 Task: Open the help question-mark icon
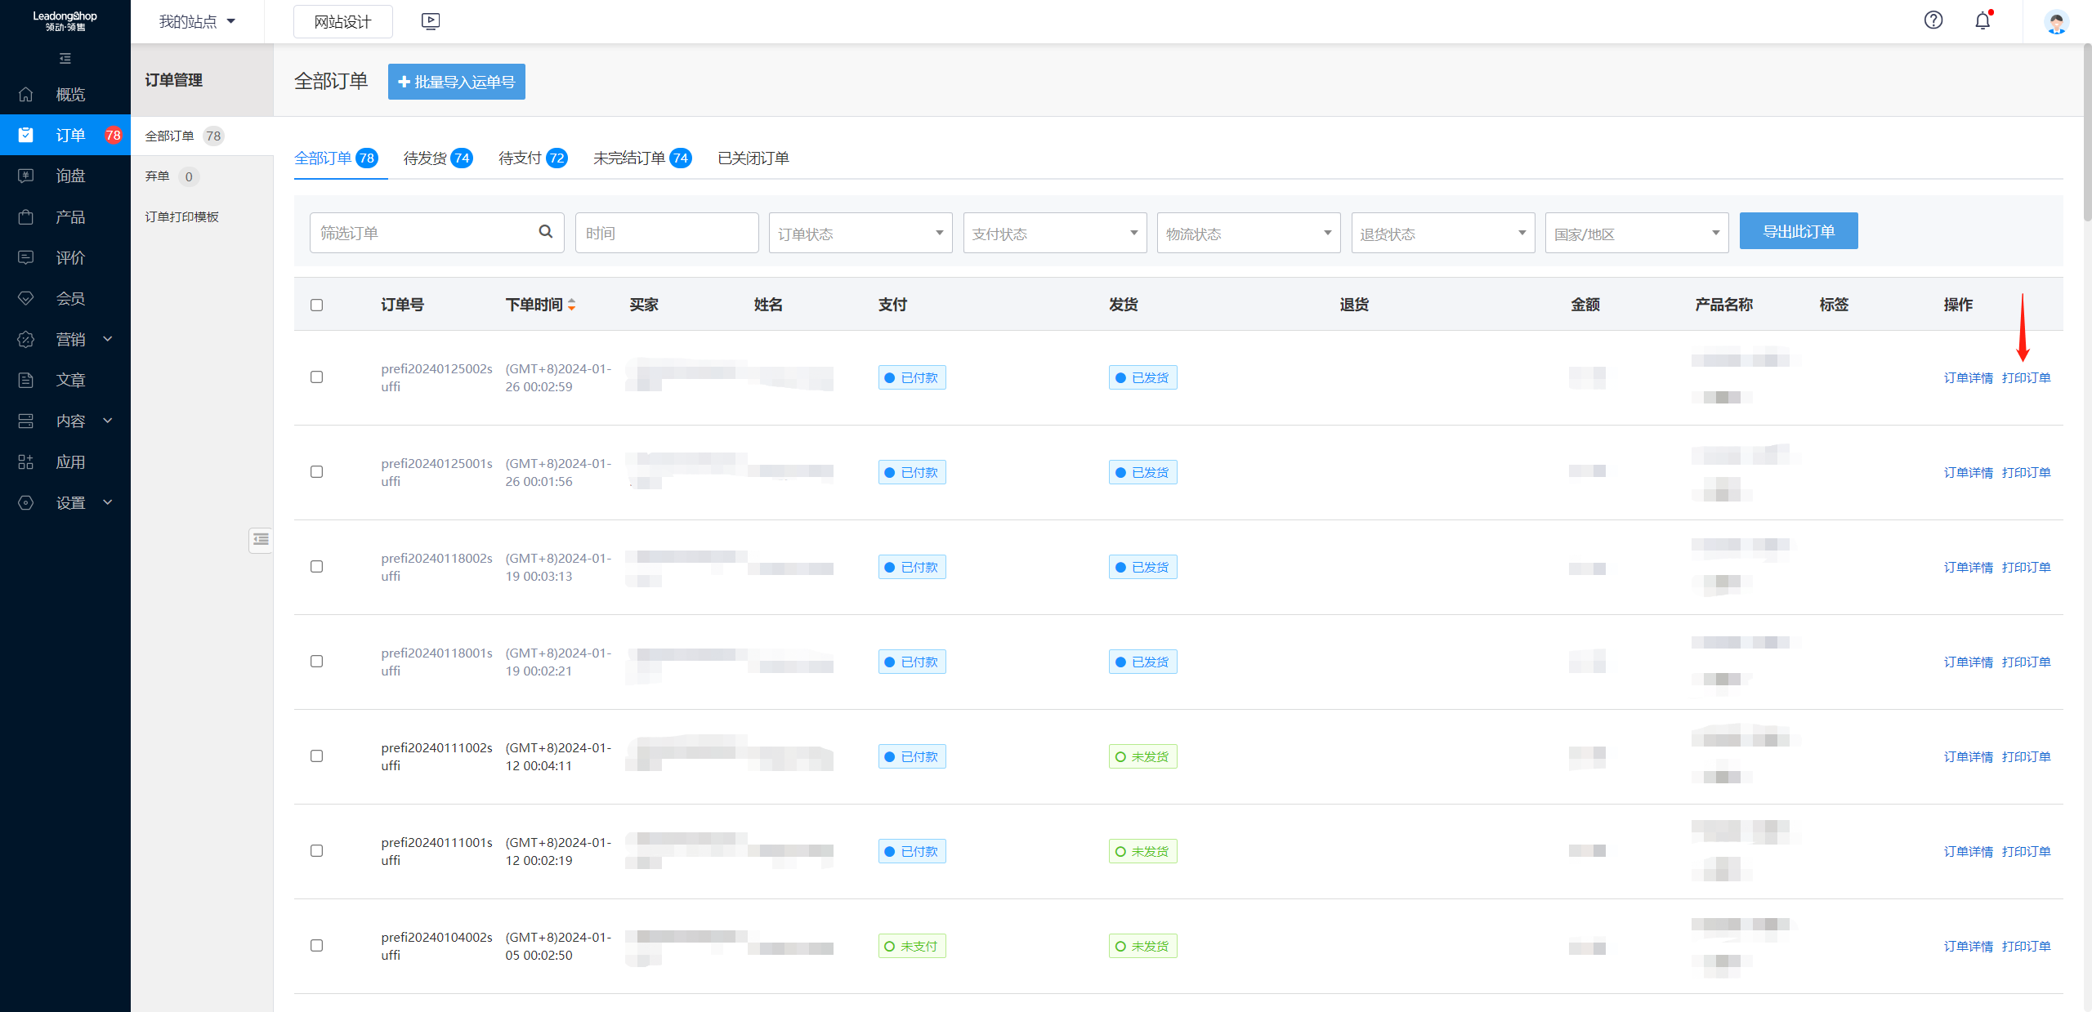coord(1933,20)
